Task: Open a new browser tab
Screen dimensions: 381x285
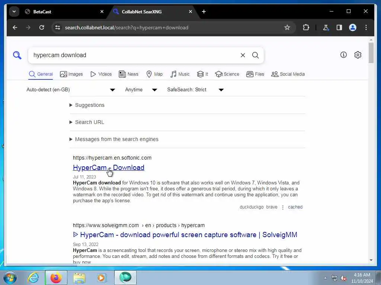Action: tap(204, 12)
